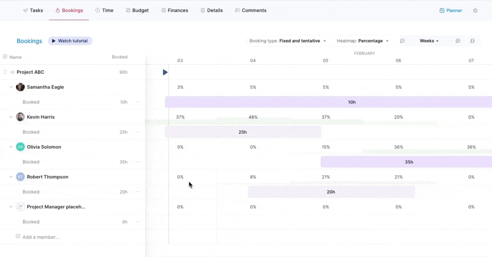Click the zoom out magnifier icon
492x257 pixels.
pos(402,41)
